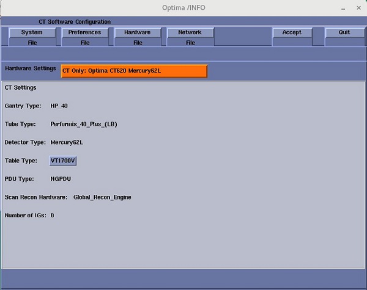Image resolution: width=367 pixels, height=290 pixels.
Task: Open File menu under System
Action: (32, 43)
